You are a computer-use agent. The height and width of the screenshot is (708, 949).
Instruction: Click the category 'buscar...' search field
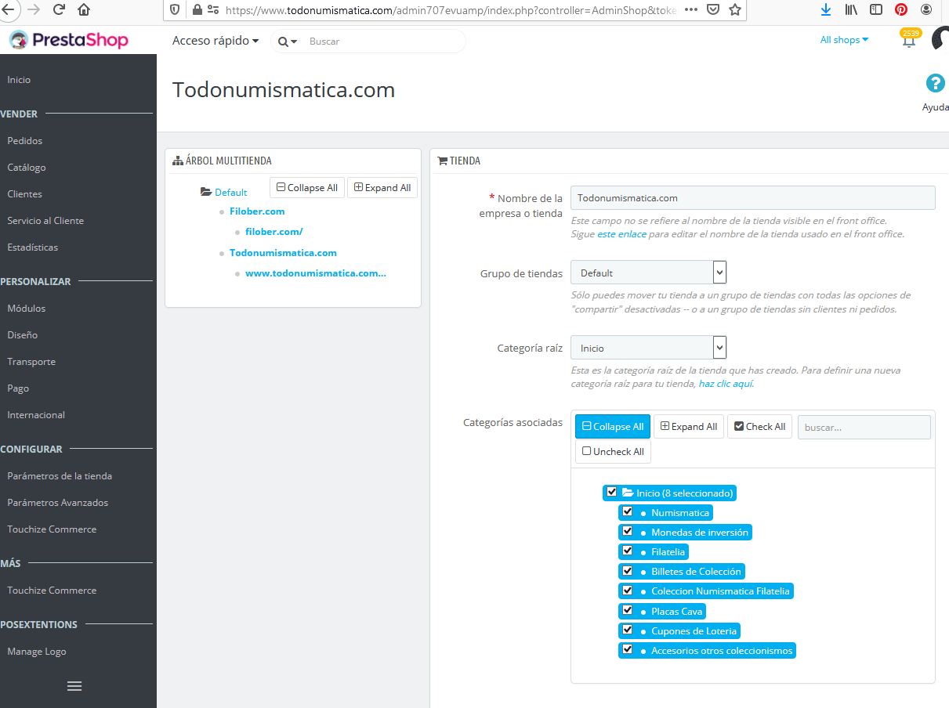pos(864,428)
